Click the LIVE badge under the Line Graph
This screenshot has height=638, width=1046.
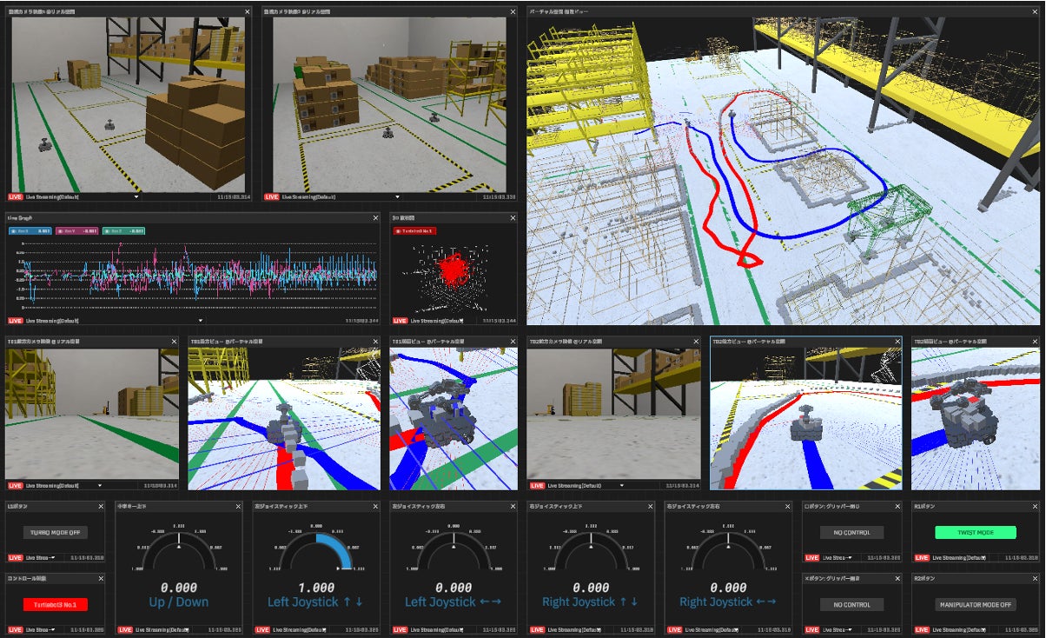coord(15,321)
